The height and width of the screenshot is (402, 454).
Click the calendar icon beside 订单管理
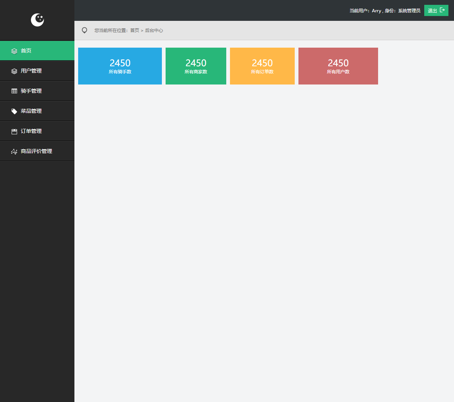click(14, 131)
